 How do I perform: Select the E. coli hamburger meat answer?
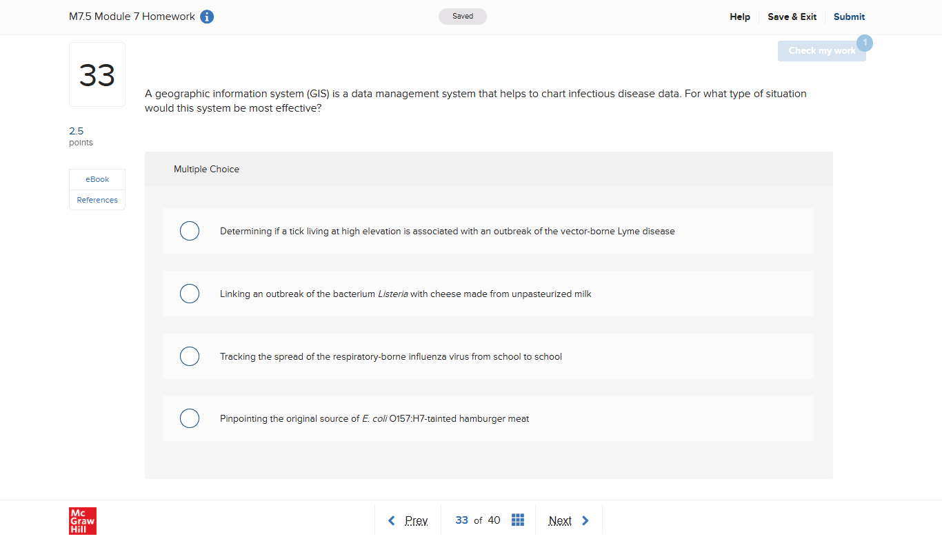190,418
